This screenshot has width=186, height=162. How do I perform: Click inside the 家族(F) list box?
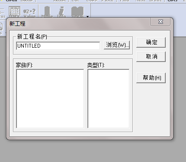tap(50, 99)
